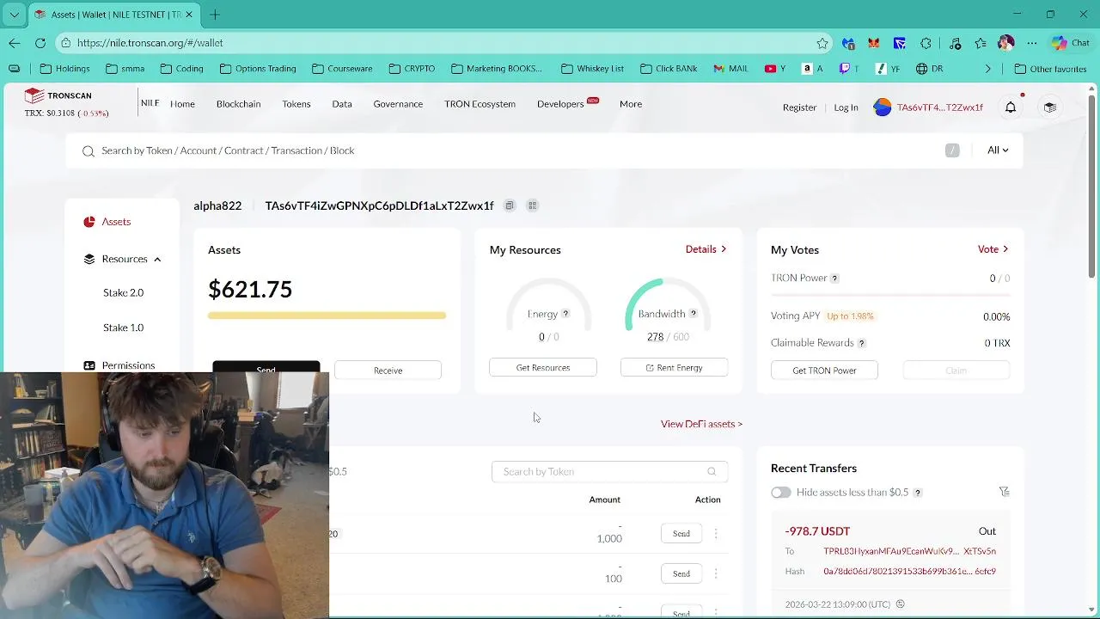Open the TronLink extension icon
This screenshot has width=1100, height=619.
(x=900, y=43)
